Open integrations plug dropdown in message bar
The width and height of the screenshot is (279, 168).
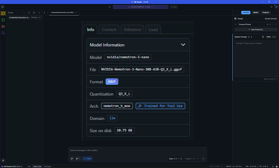78,159
